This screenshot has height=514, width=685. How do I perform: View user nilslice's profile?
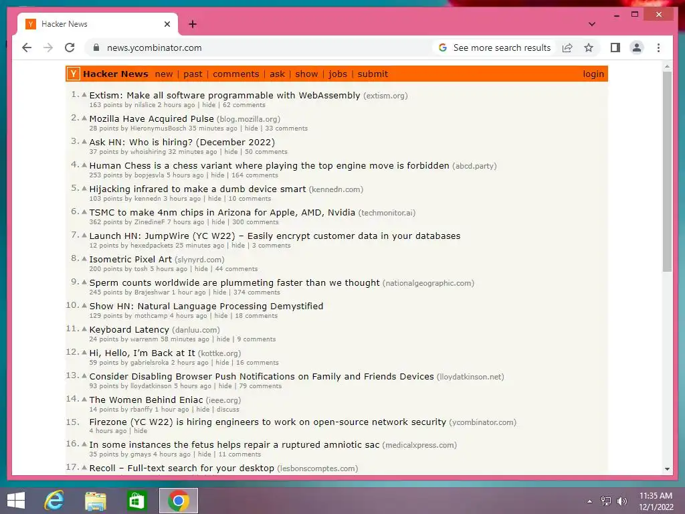pos(144,105)
